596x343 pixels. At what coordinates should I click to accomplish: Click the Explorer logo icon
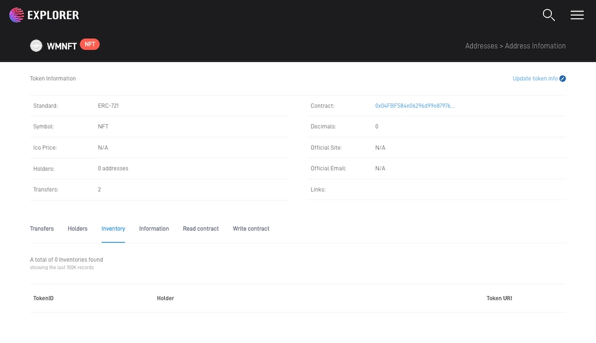coord(17,15)
